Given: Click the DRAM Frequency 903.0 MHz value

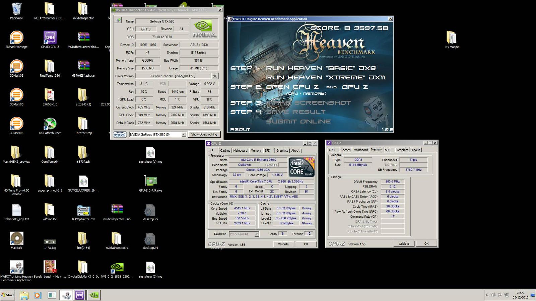Looking at the screenshot, I should (x=392, y=181).
